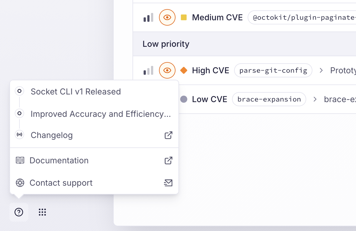This screenshot has height=231, width=356.
Task: Click the bar chart icon beside High CVE
Action: pos(148,70)
